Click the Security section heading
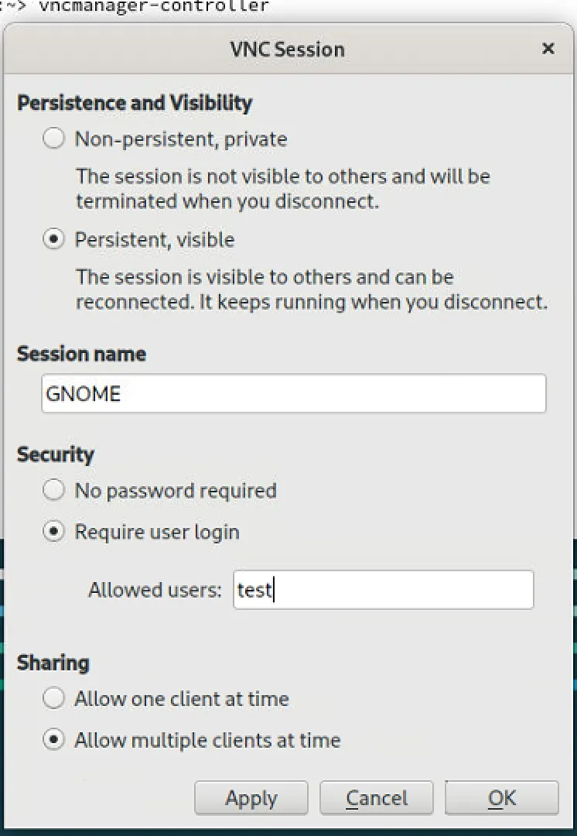This screenshot has width=577, height=836. coord(56,455)
